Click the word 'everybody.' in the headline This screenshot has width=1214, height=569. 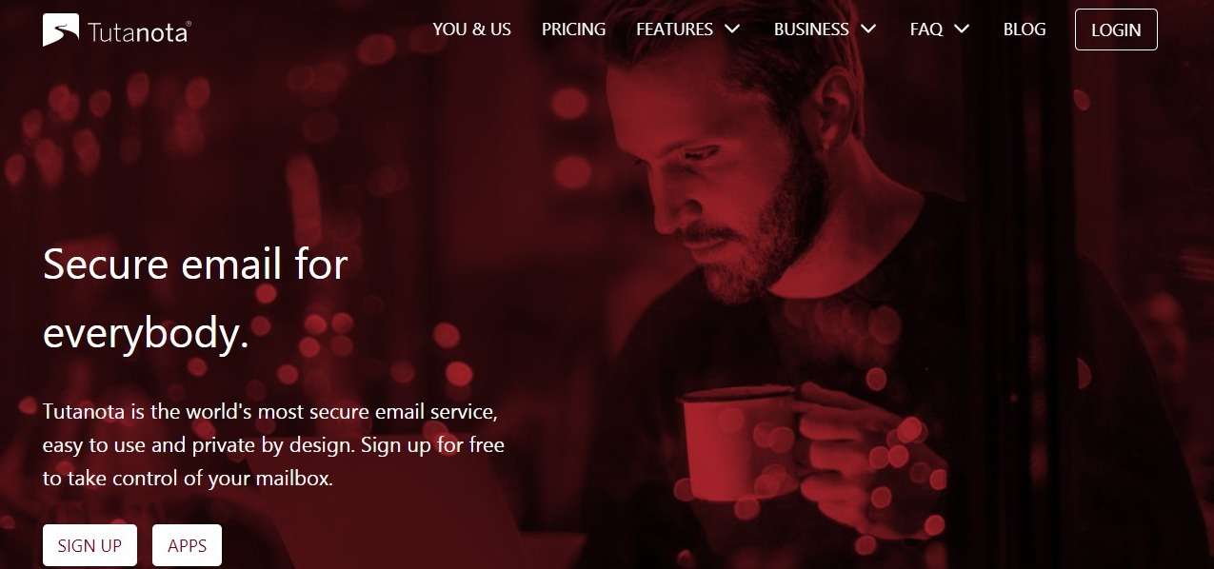146,334
